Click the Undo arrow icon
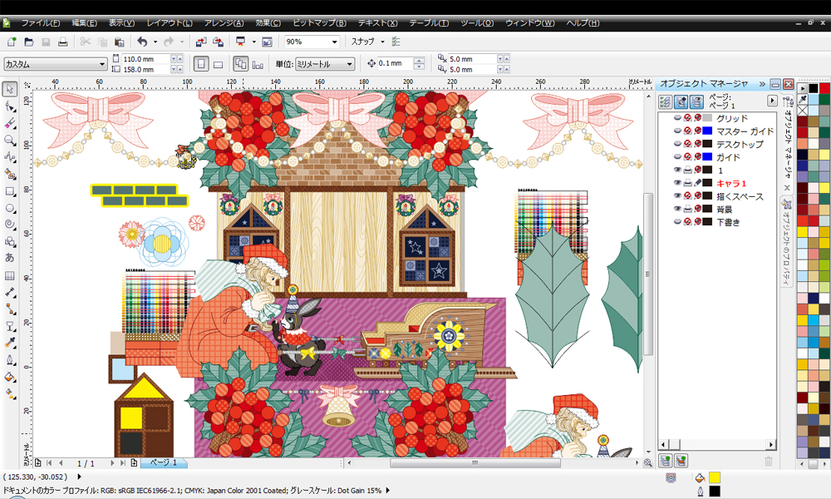 pos(142,42)
